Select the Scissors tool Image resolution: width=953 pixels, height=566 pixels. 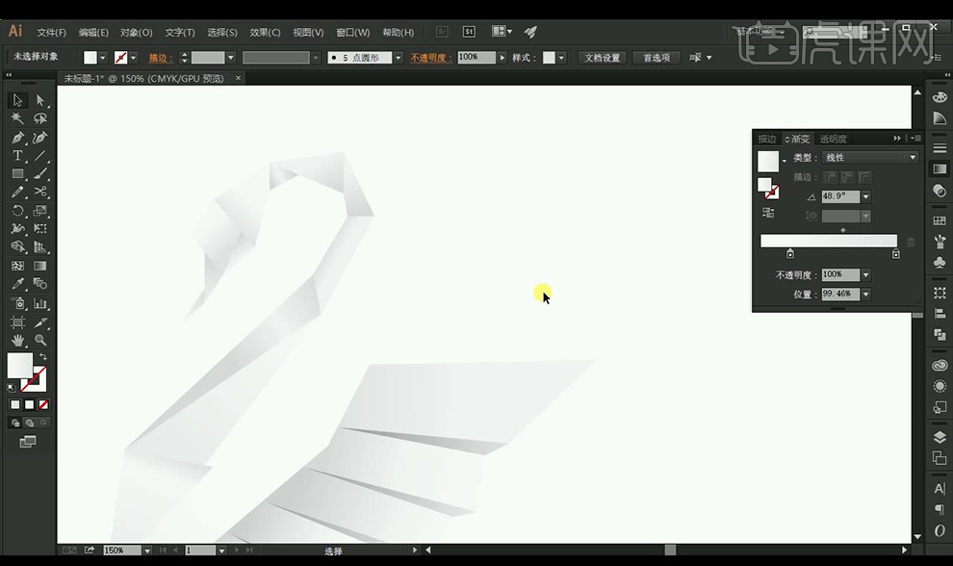pos(40,193)
